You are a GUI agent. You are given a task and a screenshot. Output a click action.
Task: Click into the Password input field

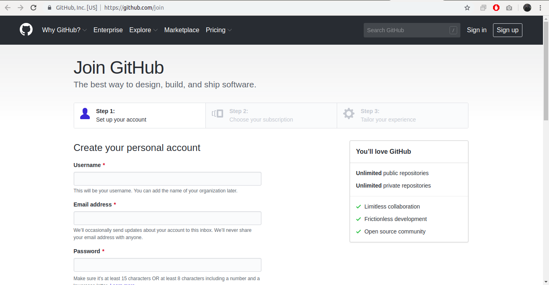[168, 265]
